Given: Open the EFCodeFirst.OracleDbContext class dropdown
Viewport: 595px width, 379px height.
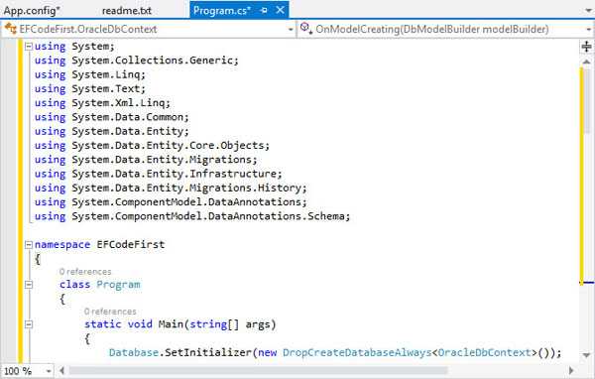Looking at the screenshot, I should click(291, 29).
